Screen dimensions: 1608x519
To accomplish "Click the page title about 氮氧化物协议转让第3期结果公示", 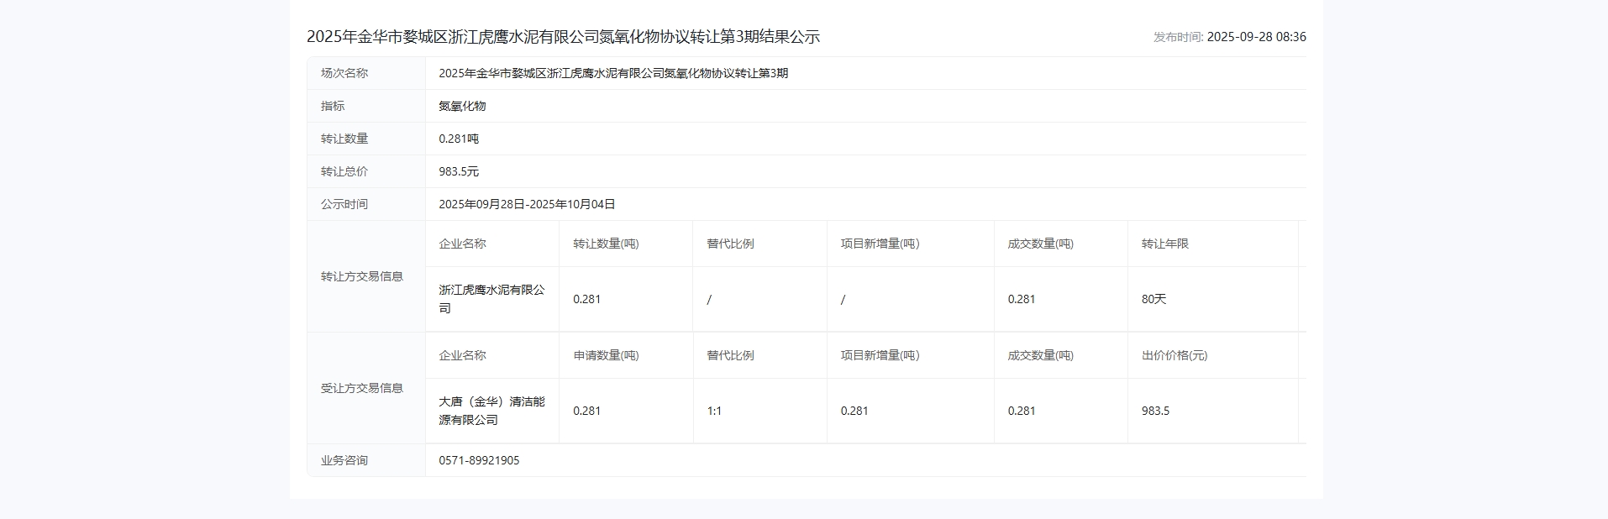I will click(x=563, y=37).
